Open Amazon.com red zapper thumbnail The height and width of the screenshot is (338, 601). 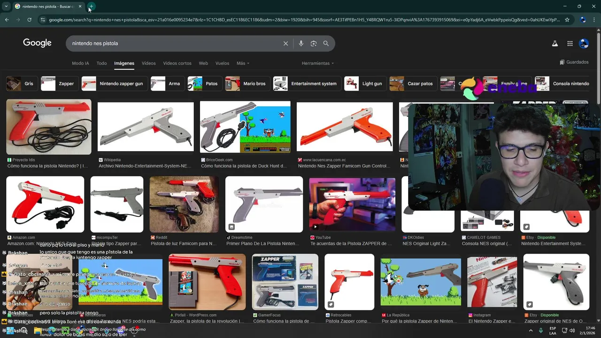(x=45, y=204)
